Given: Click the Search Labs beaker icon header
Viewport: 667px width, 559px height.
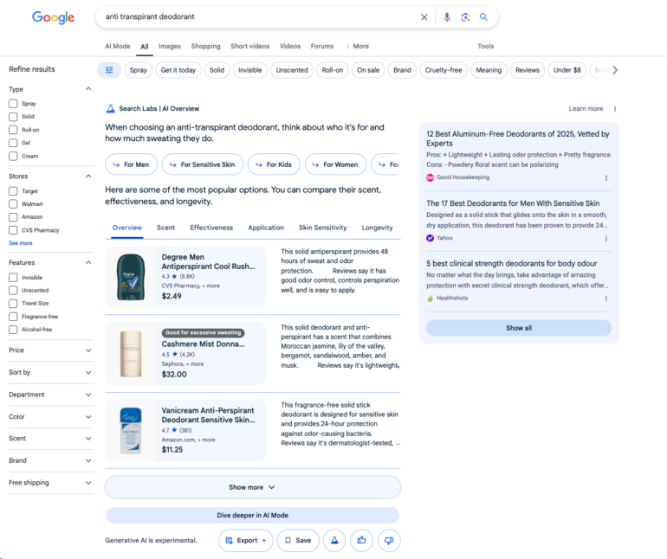Looking at the screenshot, I should click(x=111, y=109).
